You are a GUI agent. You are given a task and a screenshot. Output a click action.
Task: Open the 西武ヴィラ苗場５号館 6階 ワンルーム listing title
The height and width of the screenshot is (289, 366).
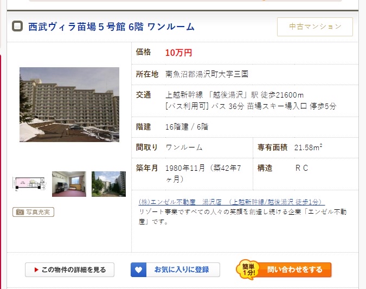pos(111,27)
